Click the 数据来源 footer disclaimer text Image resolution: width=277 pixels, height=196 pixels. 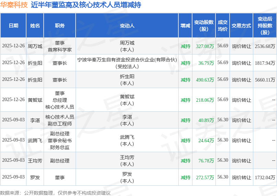point(55,193)
